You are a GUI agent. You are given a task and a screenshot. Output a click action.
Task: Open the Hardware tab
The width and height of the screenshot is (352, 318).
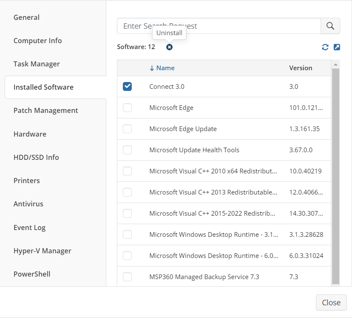(x=30, y=134)
